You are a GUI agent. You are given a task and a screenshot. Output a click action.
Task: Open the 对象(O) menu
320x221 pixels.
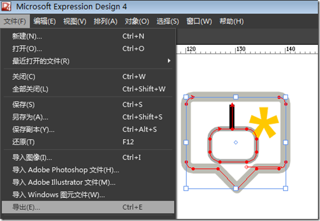137,21
